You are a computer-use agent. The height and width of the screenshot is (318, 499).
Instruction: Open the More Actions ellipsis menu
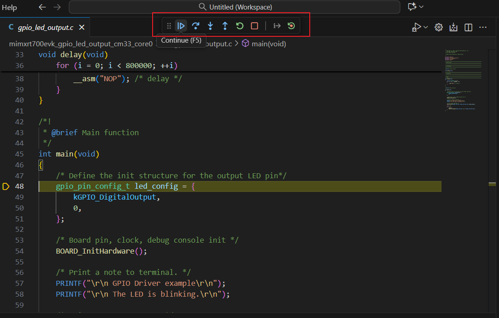(x=483, y=28)
